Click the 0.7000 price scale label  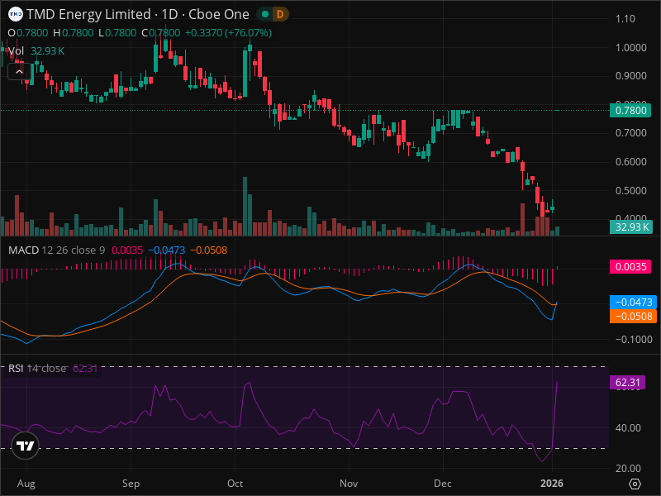point(631,133)
